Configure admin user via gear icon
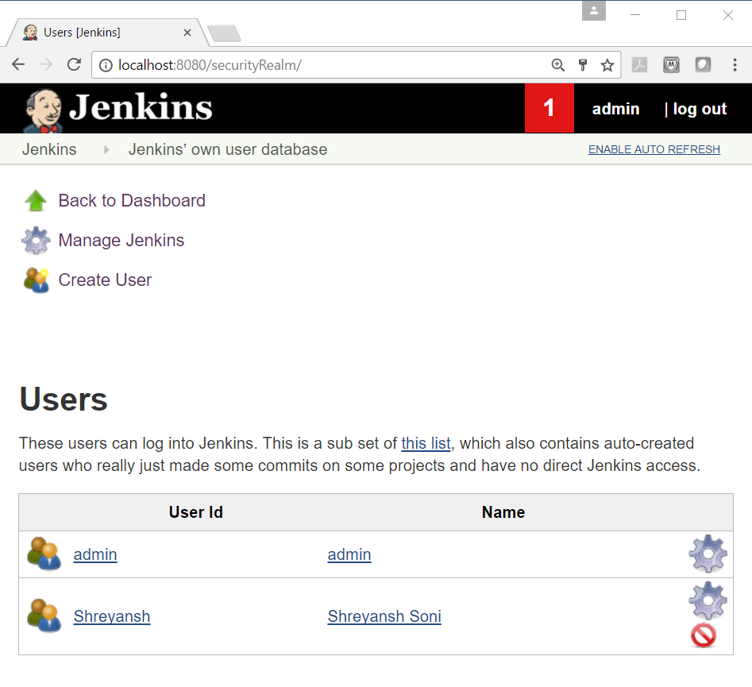The image size is (752, 687). (x=708, y=554)
